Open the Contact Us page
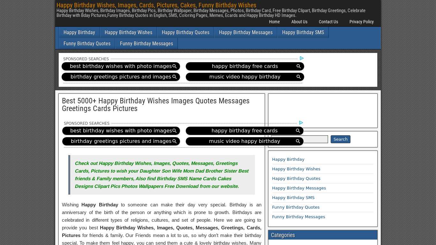This screenshot has height=245, width=436. [x=328, y=22]
